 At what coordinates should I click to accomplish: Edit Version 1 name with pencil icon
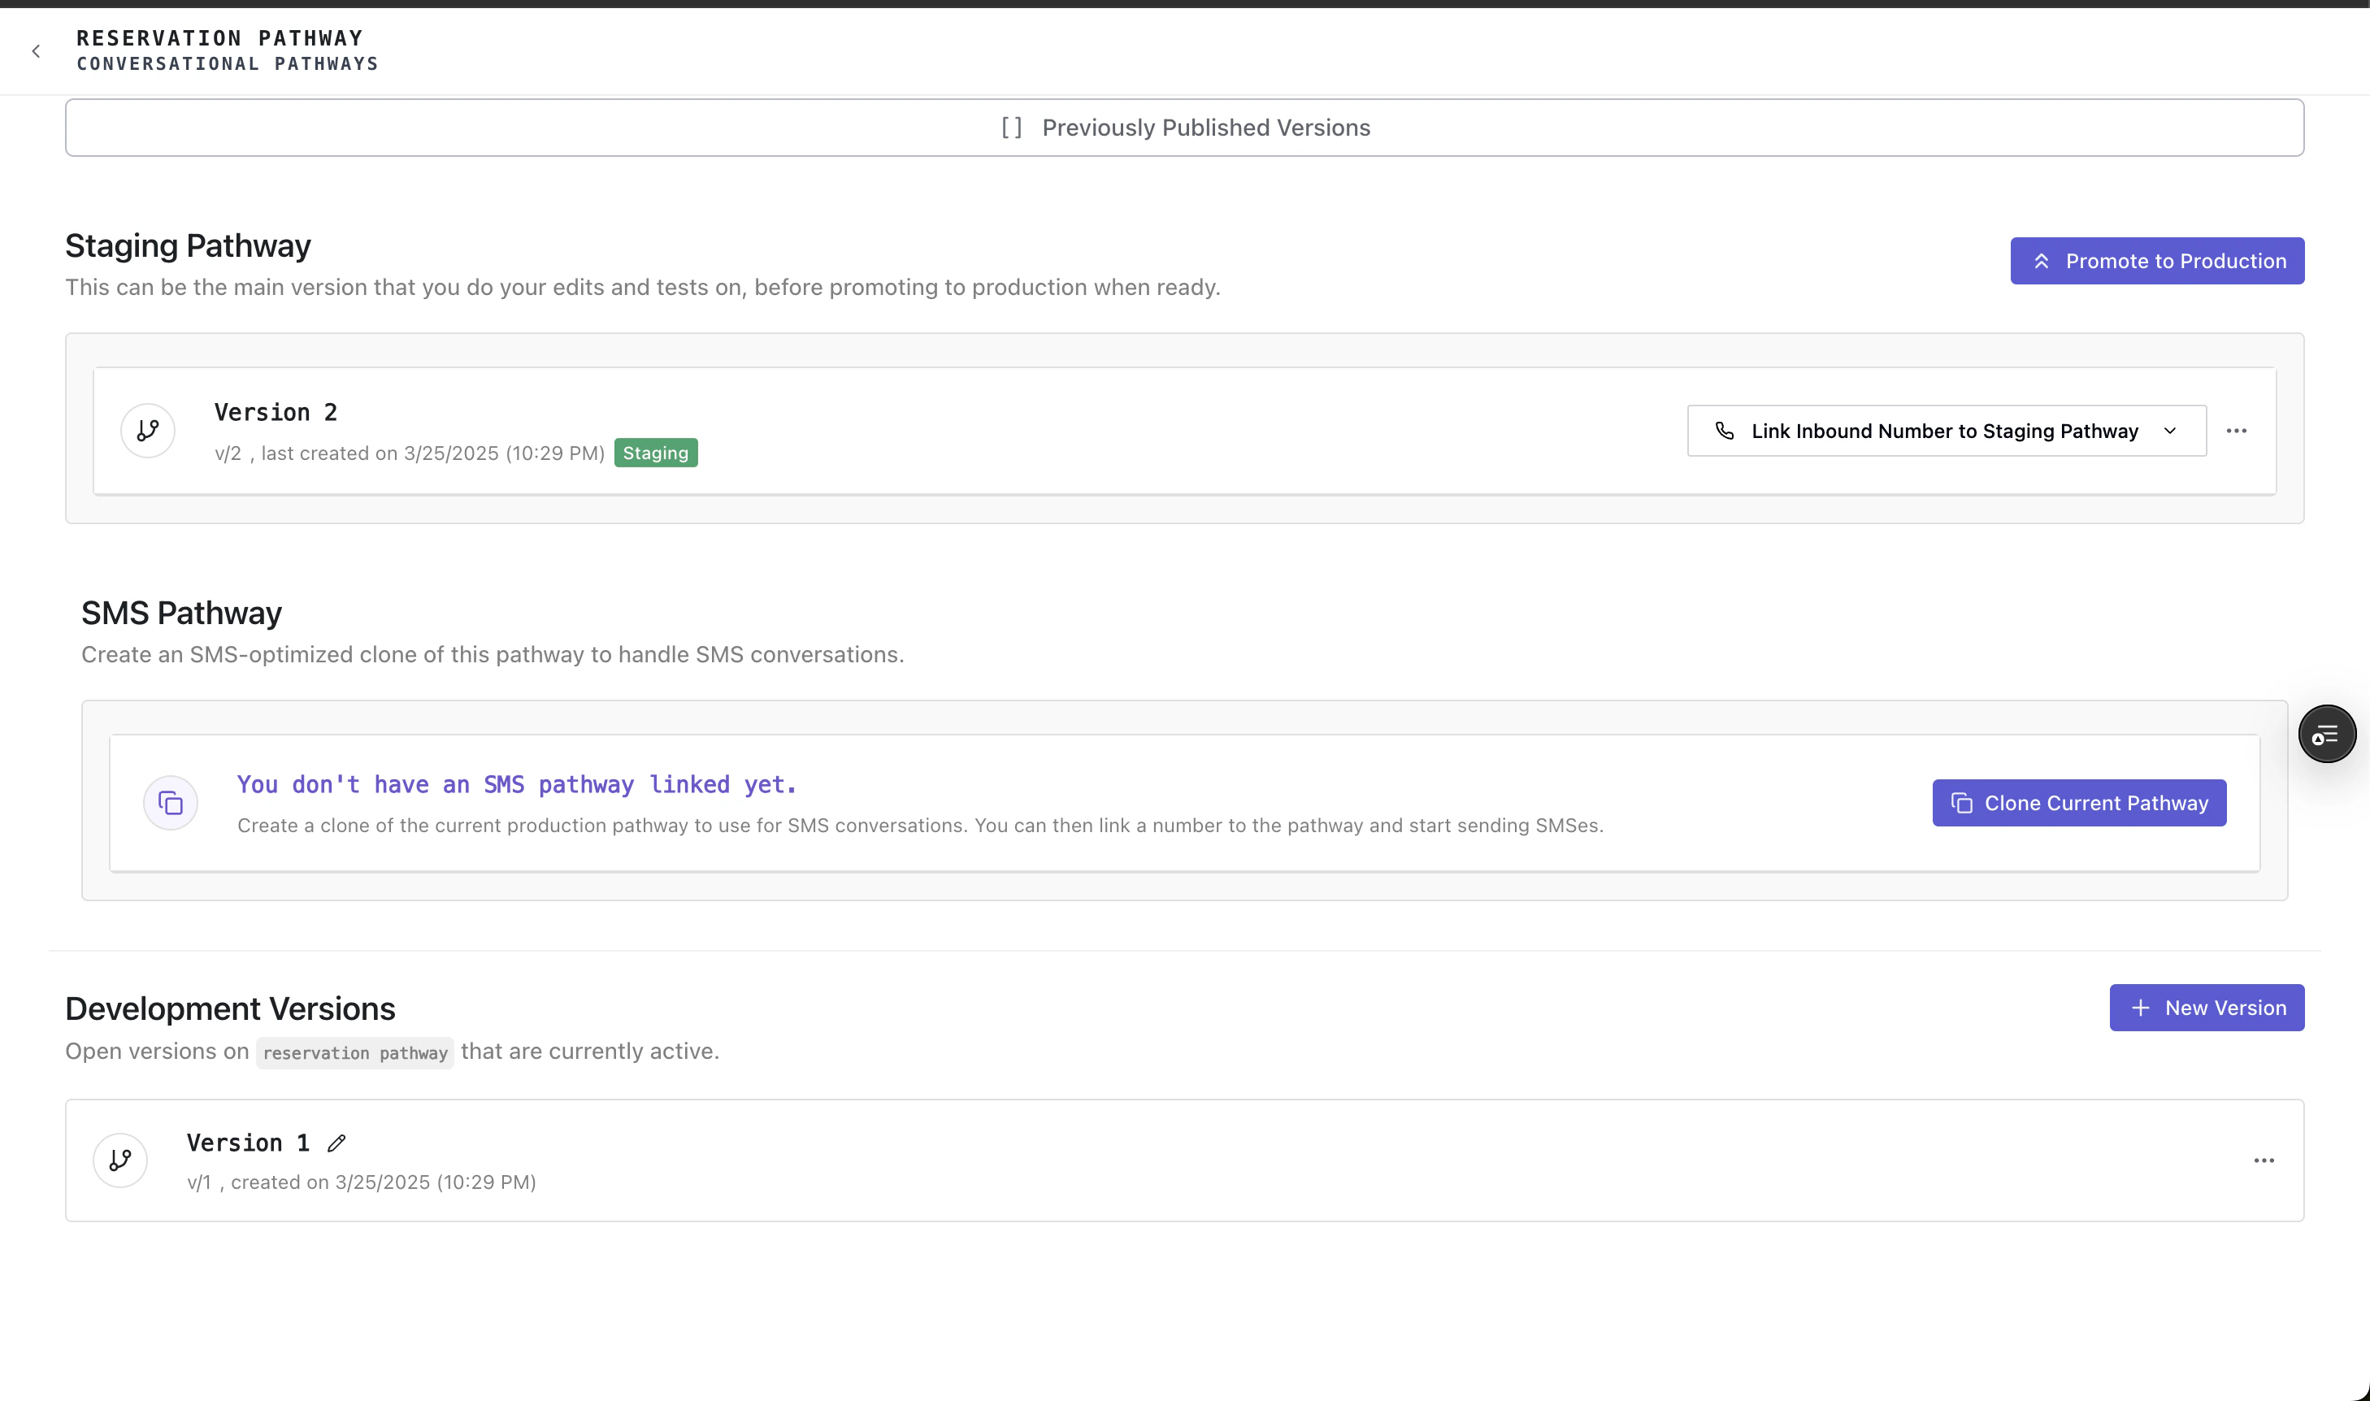(336, 1143)
